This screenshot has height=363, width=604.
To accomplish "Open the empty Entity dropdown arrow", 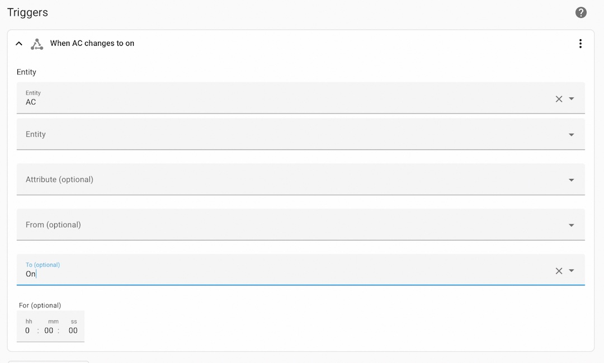I will tap(571, 134).
